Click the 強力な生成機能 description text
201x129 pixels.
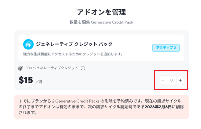click(x=73, y=54)
